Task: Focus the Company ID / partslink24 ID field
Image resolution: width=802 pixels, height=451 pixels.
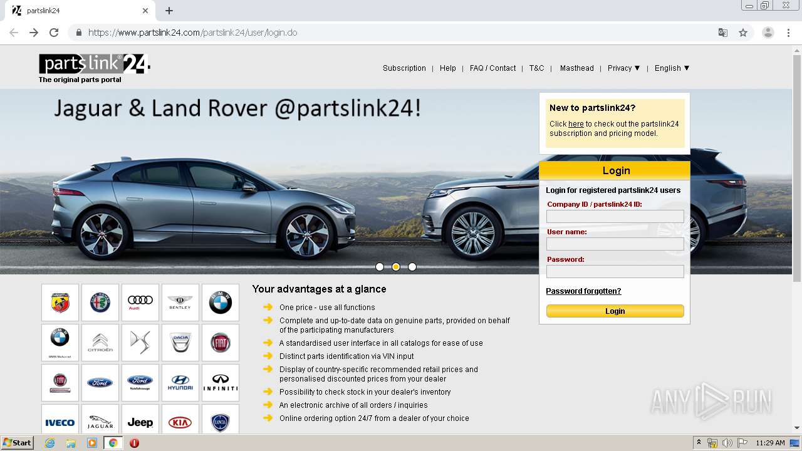Action: coord(615,216)
